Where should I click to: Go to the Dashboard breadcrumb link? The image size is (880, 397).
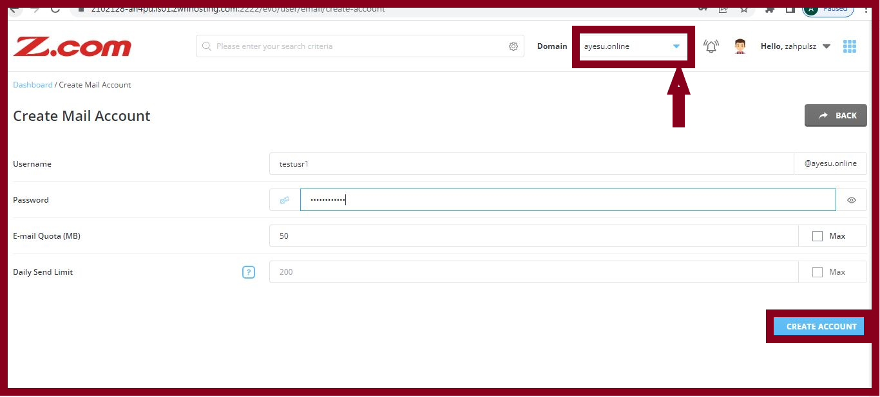(32, 84)
